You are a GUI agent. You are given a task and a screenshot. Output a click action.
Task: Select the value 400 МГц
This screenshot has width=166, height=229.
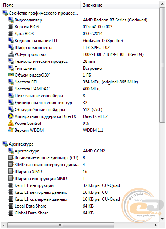91,89
